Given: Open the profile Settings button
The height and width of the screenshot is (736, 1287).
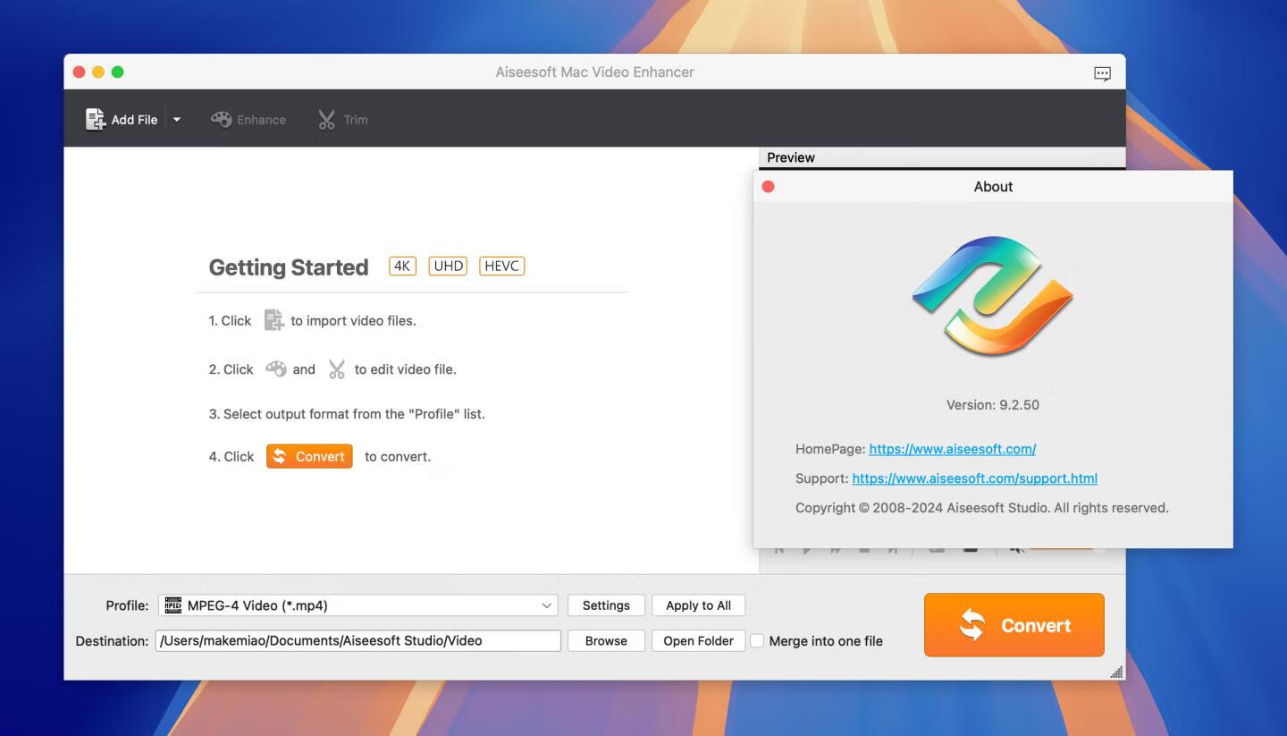Looking at the screenshot, I should point(606,605).
